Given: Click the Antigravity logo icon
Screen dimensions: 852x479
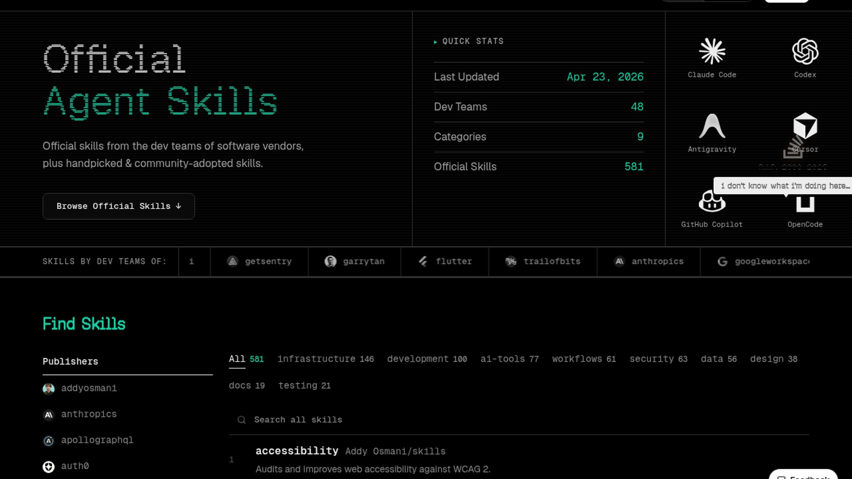Looking at the screenshot, I should (x=712, y=126).
